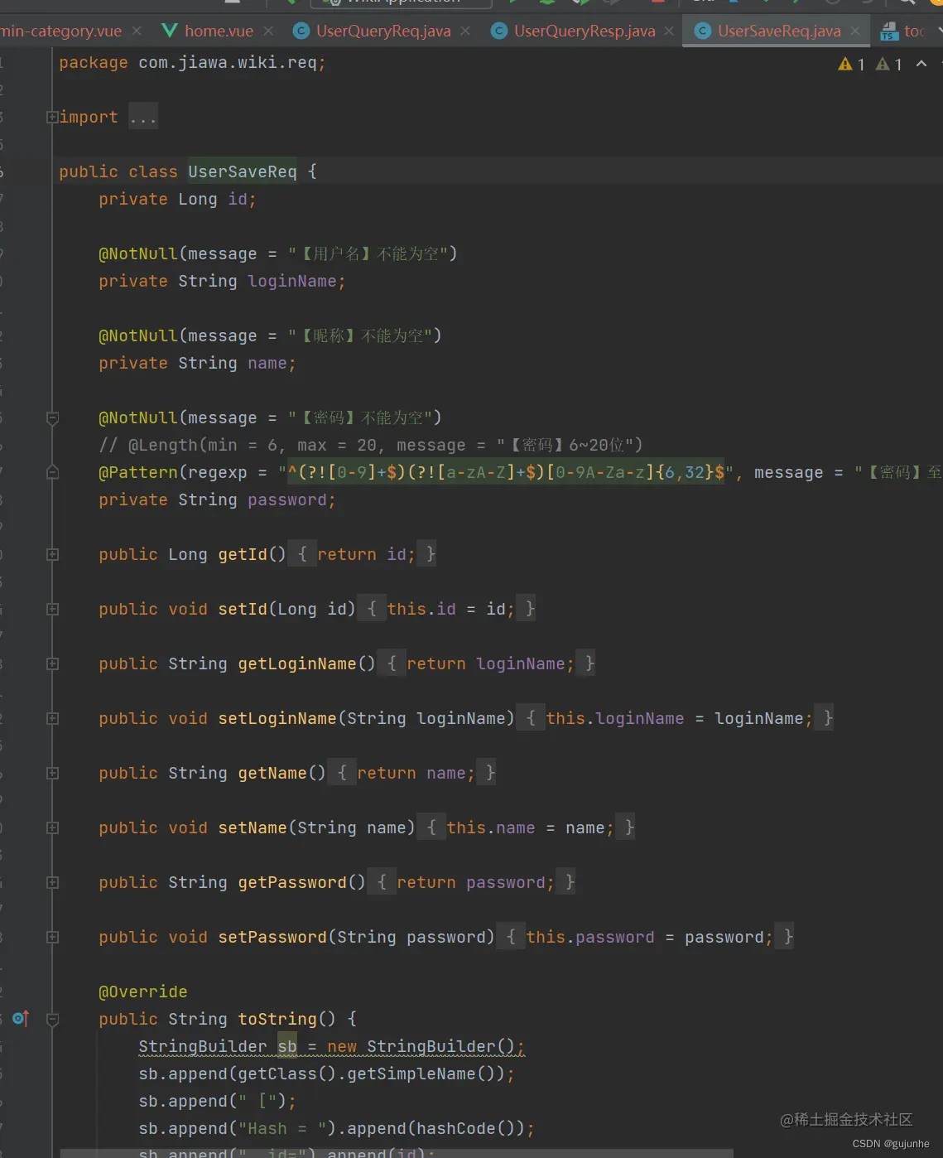
Task: Close the UserQueryResp.java tab
Action: pyautogui.click(x=669, y=31)
